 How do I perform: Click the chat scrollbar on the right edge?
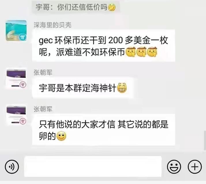pyautogui.click(x=205, y=140)
